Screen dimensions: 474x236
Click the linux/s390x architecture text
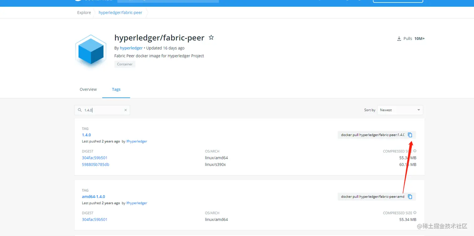(x=215, y=164)
